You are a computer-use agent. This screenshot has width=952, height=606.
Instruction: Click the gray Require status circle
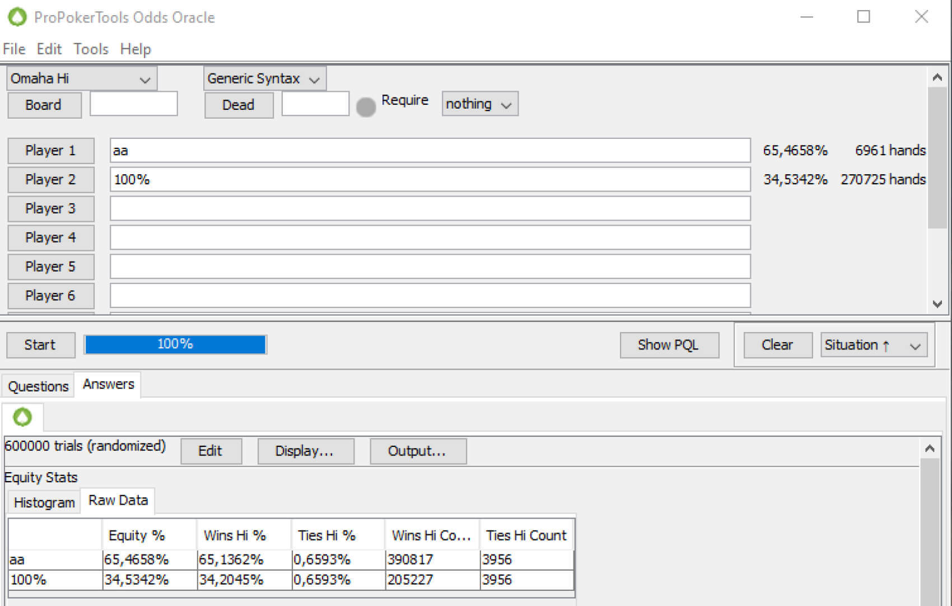coord(366,107)
